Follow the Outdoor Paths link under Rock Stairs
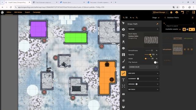This screenshot has height=110, width=196. coord(133,36)
